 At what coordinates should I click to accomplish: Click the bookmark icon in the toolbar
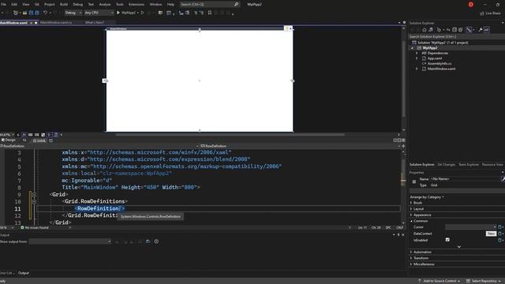(x=210, y=13)
